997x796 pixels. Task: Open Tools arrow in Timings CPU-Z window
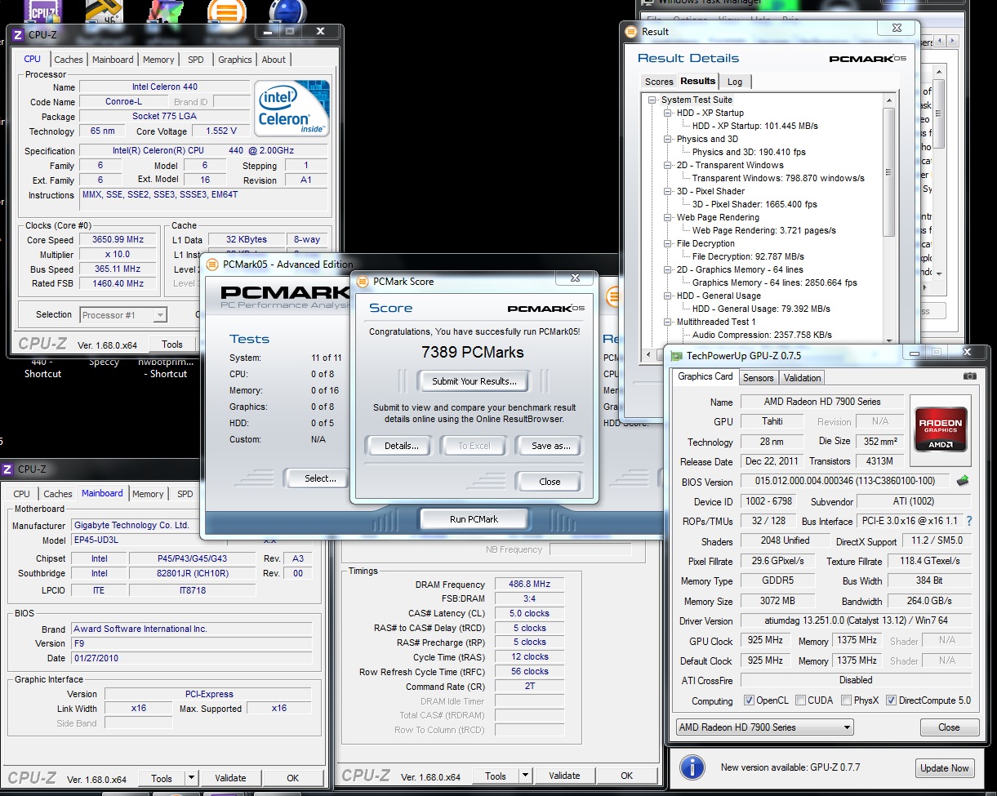(525, 776)
